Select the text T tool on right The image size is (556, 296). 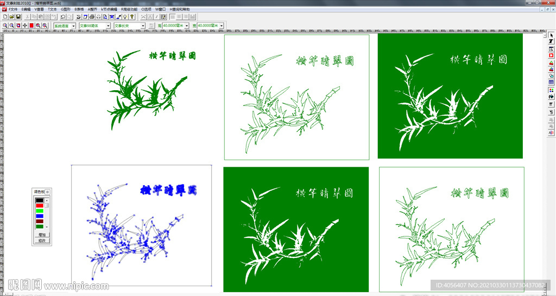pyautogui.click(x=551, y=42)
